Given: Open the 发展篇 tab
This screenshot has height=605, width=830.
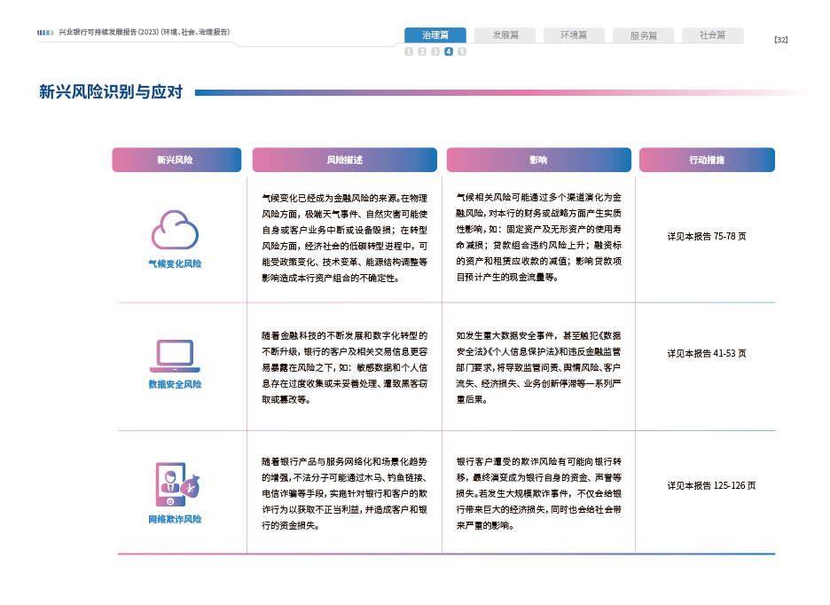Looking at the screenshot, I should tap(505, 35).
